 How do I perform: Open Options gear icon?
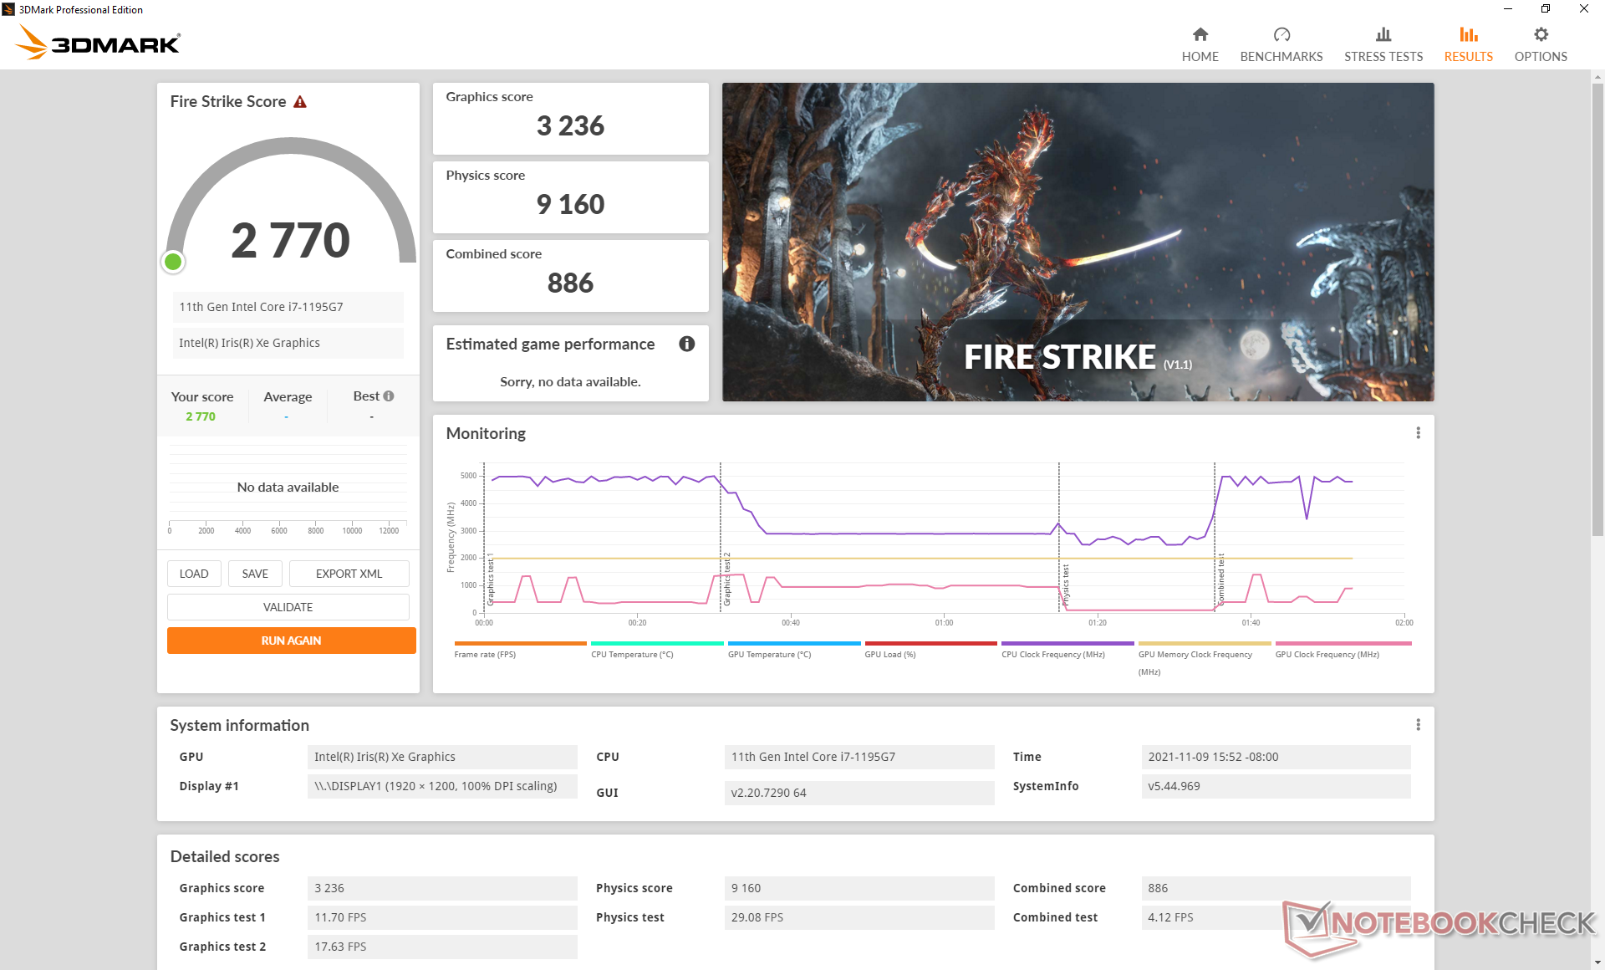1540,34
